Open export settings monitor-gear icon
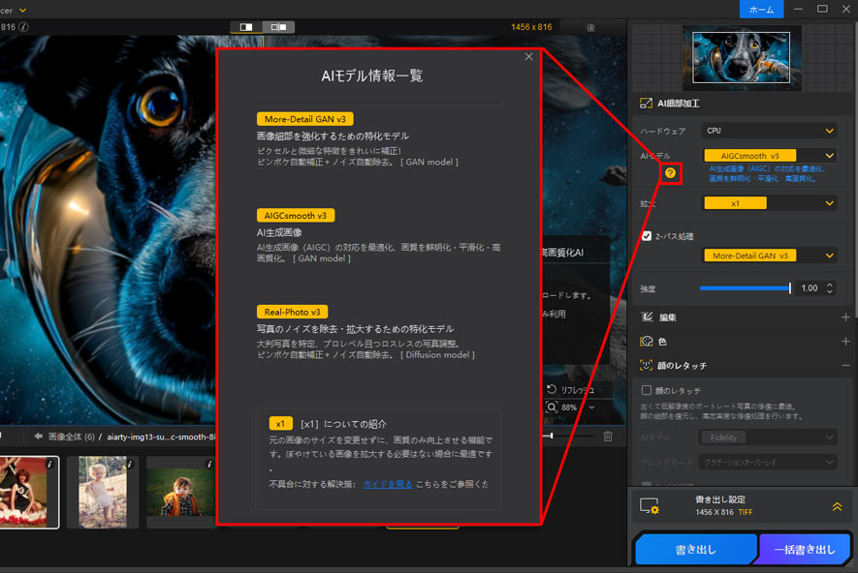This screenshot has width=858, height=573. point(650,506)
